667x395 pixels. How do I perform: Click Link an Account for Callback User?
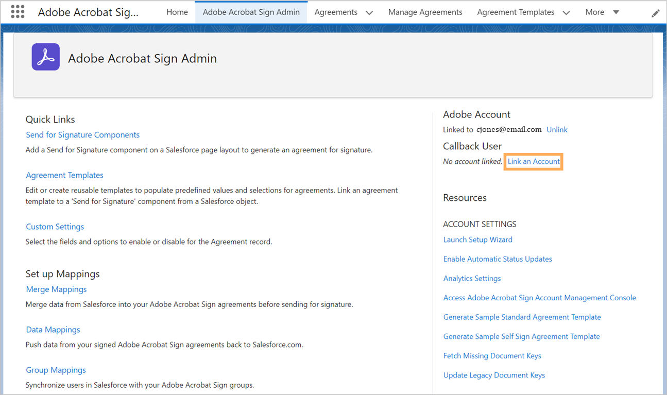(534, 161)
